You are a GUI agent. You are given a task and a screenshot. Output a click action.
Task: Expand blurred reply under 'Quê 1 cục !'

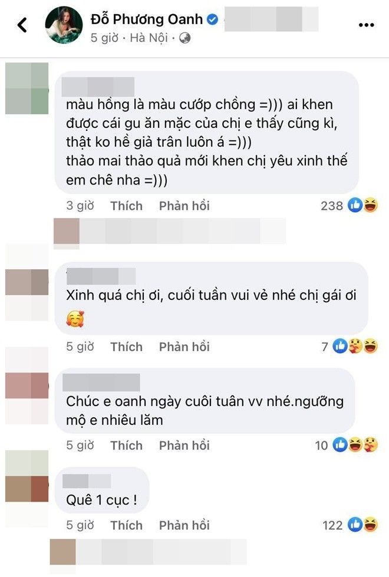(149, 552)
